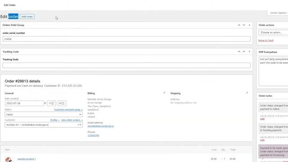
Task: Adjust the minute stepper field
Action: coord(62,103)
